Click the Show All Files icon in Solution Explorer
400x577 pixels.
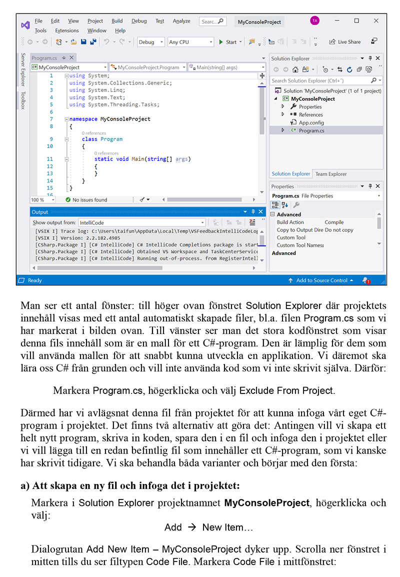click(x=368, y=69)
